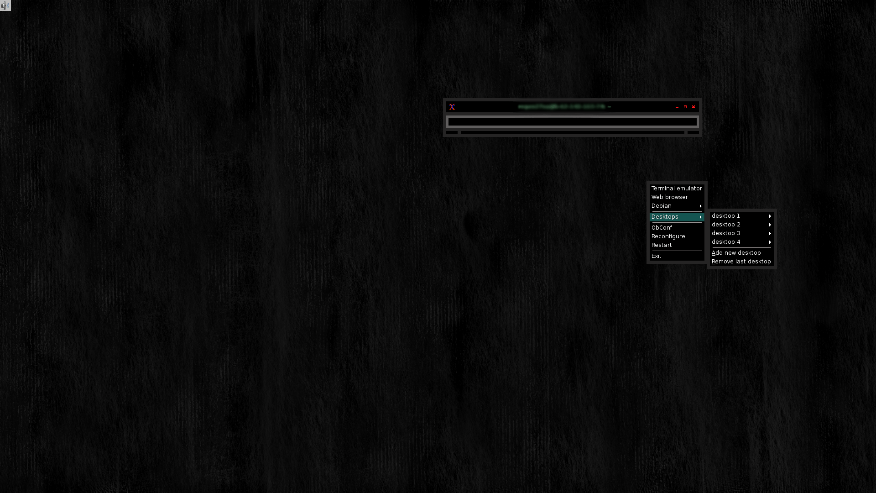This screenshot has height=493, width=876.
Task: Click the volume speaker tray icon
Action: (5, 5)
